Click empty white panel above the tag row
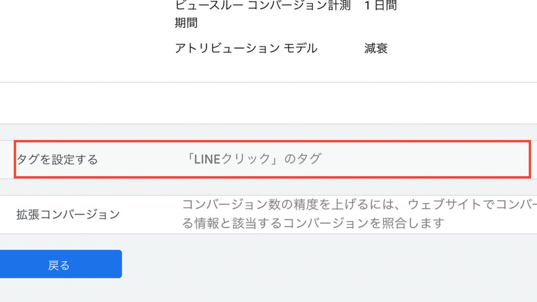 [268, 103]
